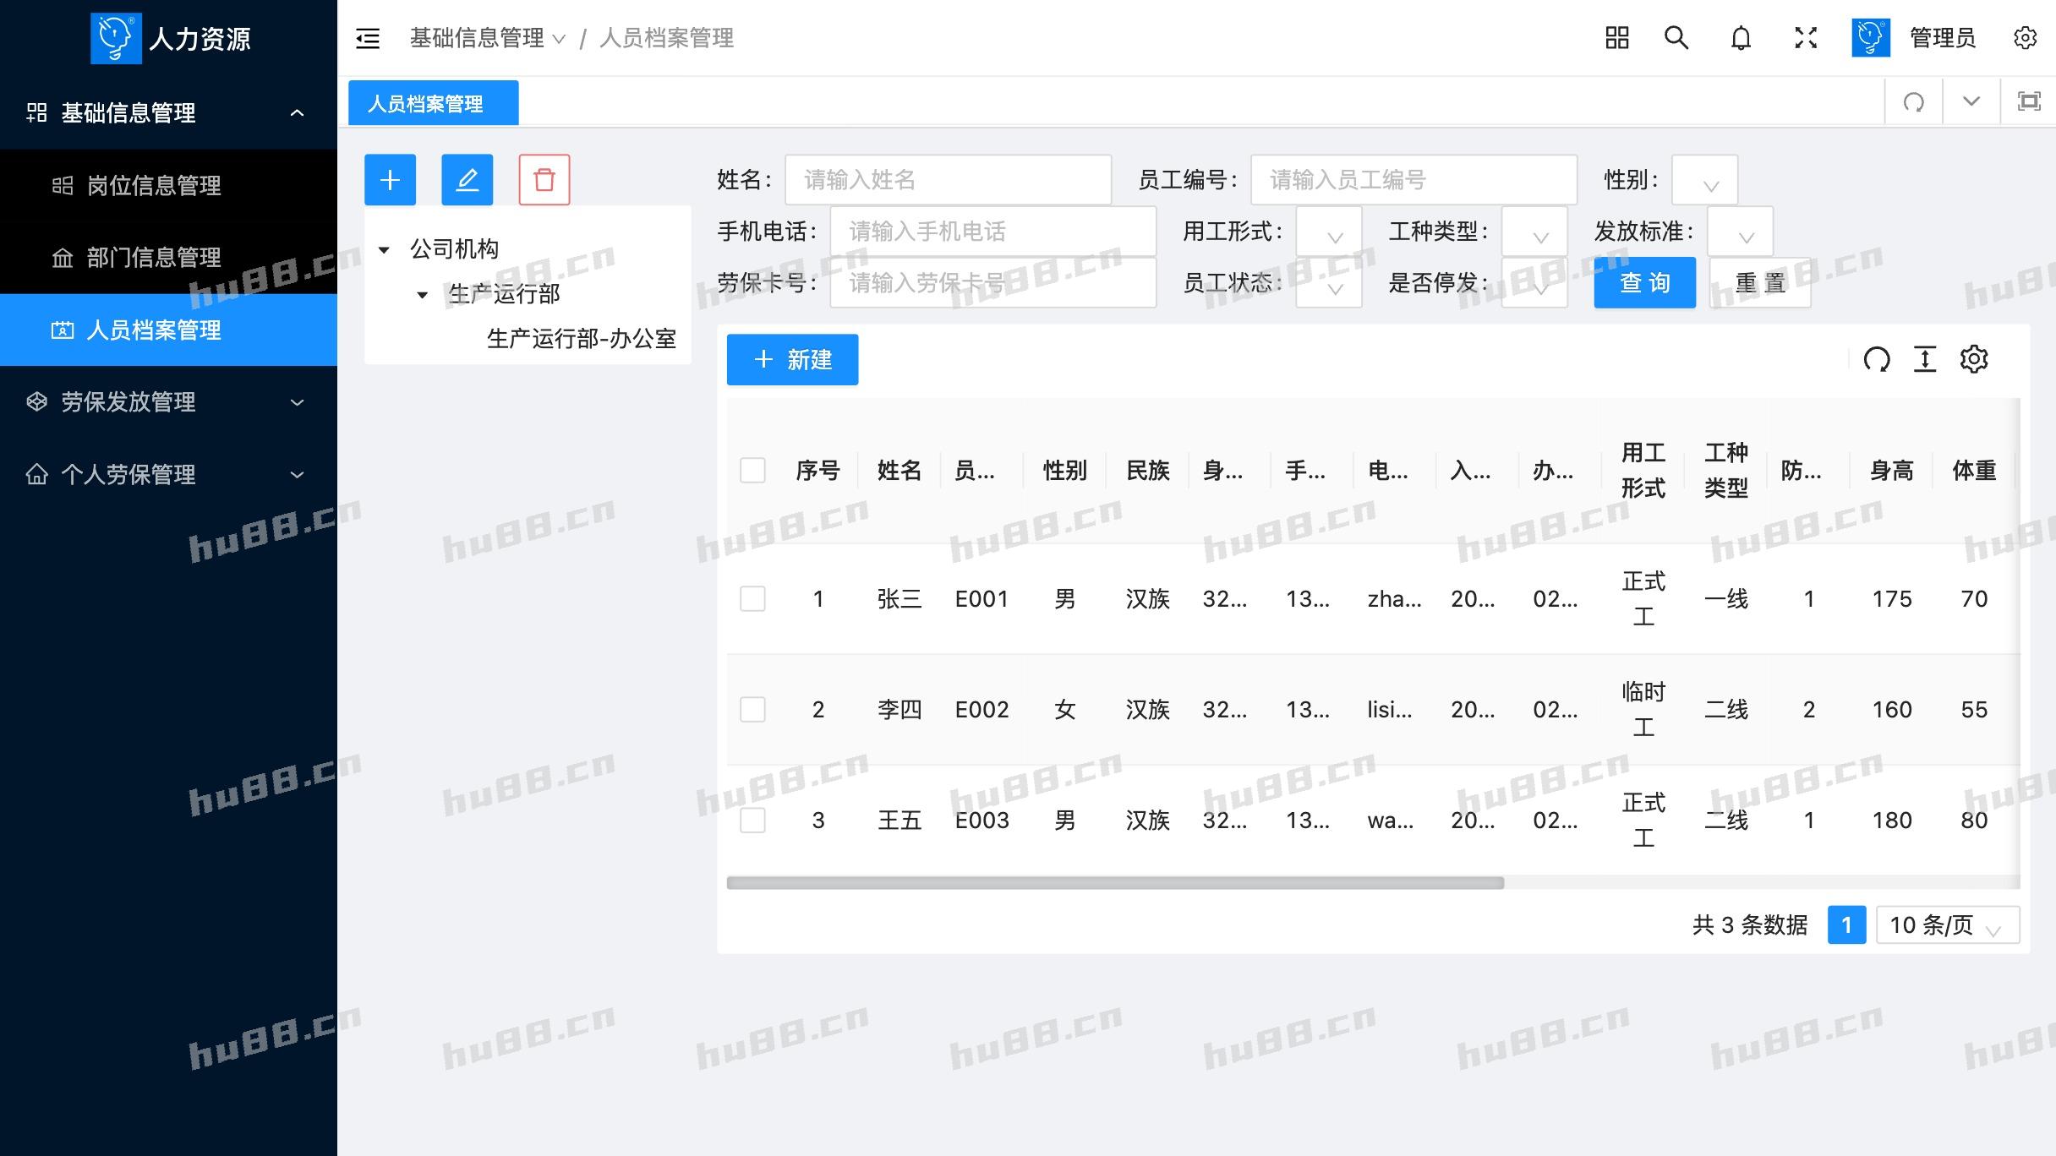Screen dimensions: 2056x1156
Task: Check the row checkbox for 王五
Action: pyautogui.click(x=752, y=820)
